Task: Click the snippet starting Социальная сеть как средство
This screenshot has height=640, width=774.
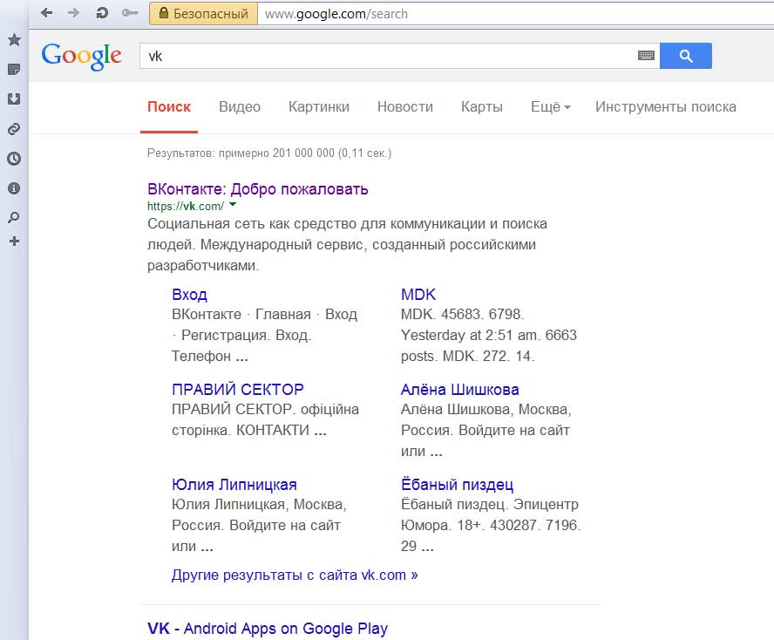Action: 347,244
